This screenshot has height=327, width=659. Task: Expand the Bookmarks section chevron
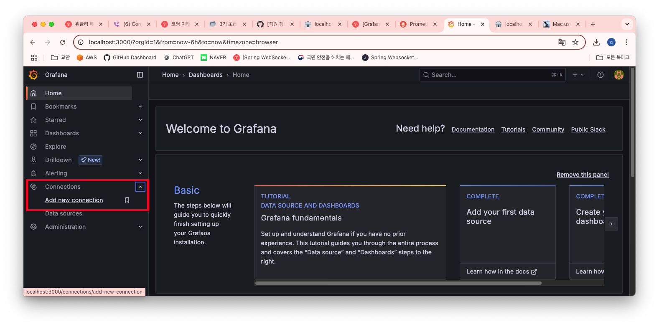[140, 106]
